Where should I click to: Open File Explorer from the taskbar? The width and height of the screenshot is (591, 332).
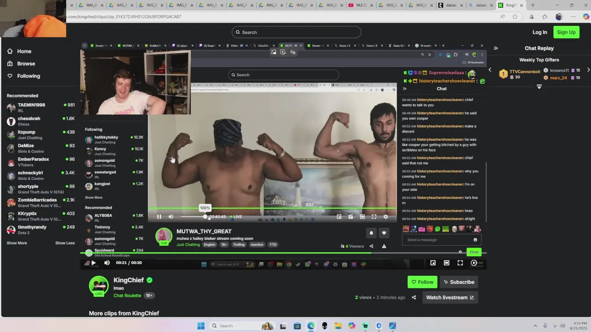[x=338, y=326]
